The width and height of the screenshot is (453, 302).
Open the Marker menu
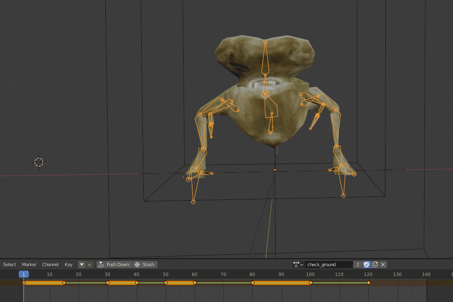[x=29, y=265]
